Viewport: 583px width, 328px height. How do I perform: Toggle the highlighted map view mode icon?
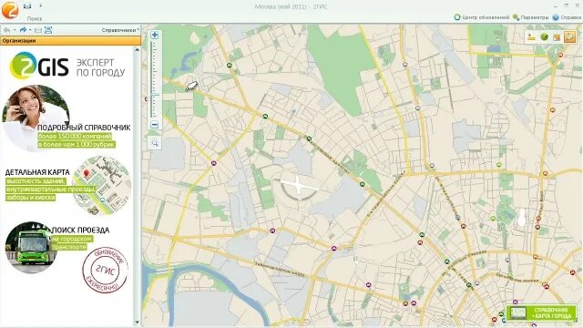(569, 36)
